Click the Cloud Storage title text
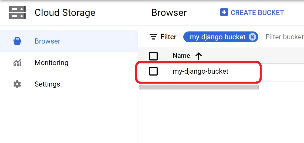Viewport: 304px width, 143px height. [65, 13]
